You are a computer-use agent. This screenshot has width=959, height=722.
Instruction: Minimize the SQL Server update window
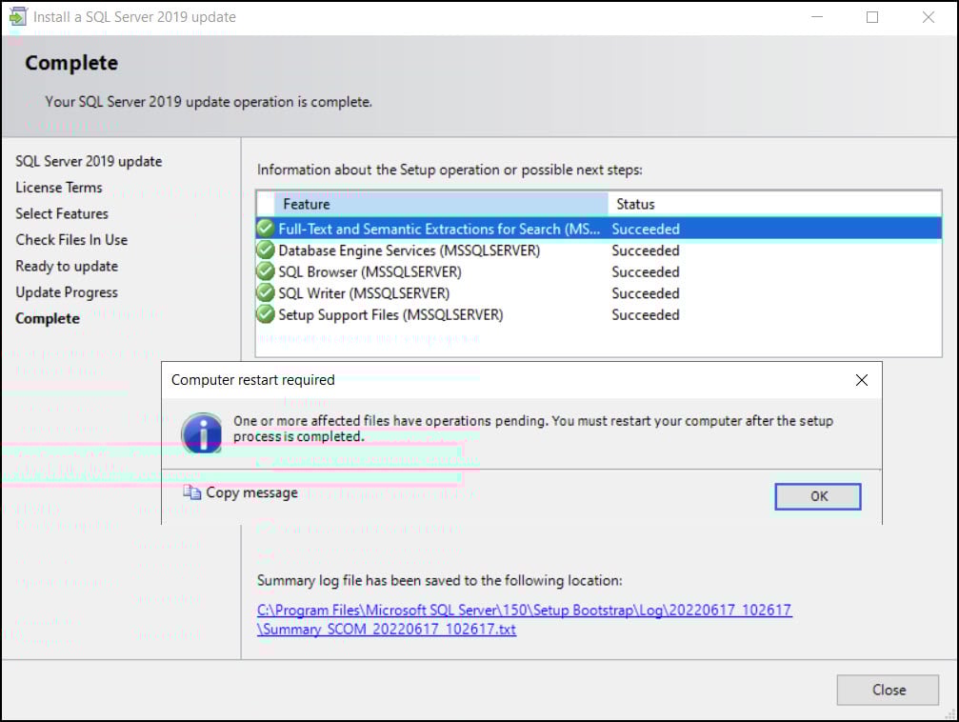(x=817, y=17)
